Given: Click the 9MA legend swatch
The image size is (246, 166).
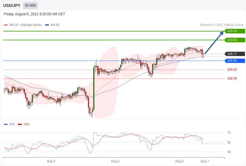Looking at the screenshot, I should (x=20, y=124).
